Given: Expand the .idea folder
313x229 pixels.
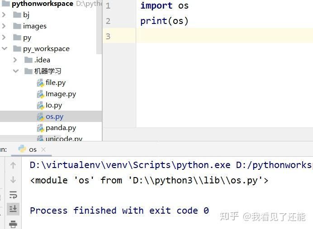Looking at the screenshot, I should (15, 60).
